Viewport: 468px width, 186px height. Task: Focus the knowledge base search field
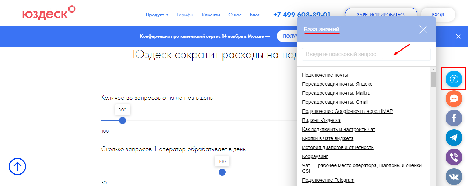coord(366,54)
